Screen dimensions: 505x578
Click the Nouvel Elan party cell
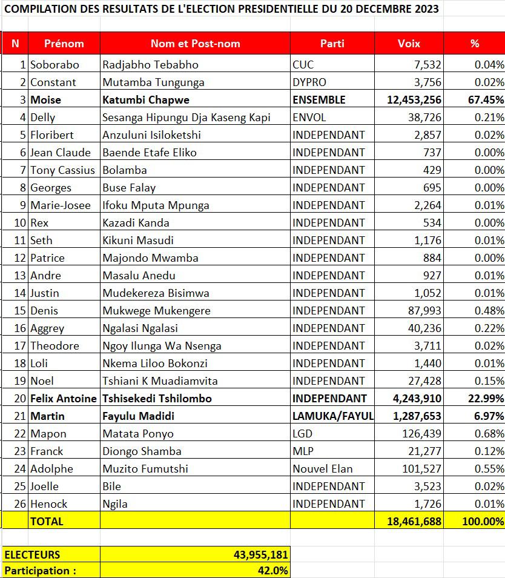(x=332, y=469)
